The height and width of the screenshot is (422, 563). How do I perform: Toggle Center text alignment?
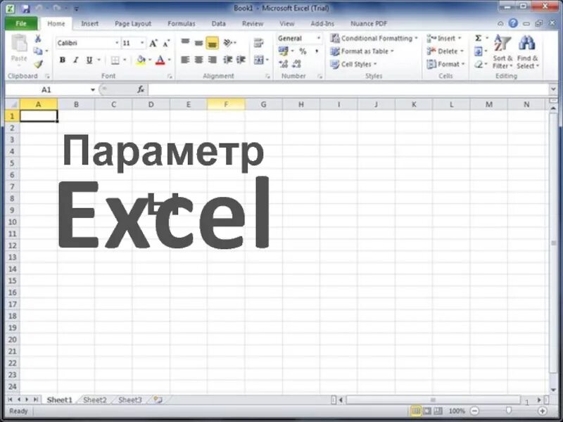click(199, 60)
